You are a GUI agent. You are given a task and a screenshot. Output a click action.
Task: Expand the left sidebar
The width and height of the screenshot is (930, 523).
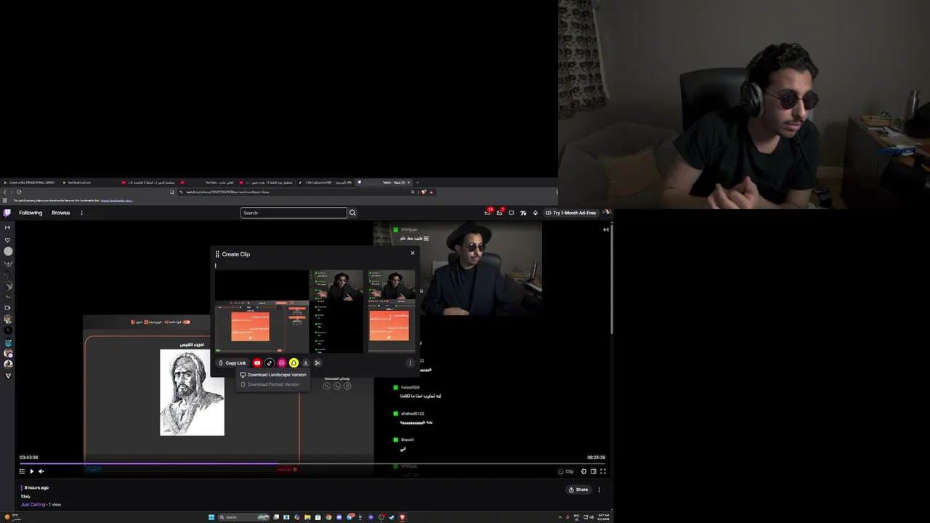click(8, 227)
